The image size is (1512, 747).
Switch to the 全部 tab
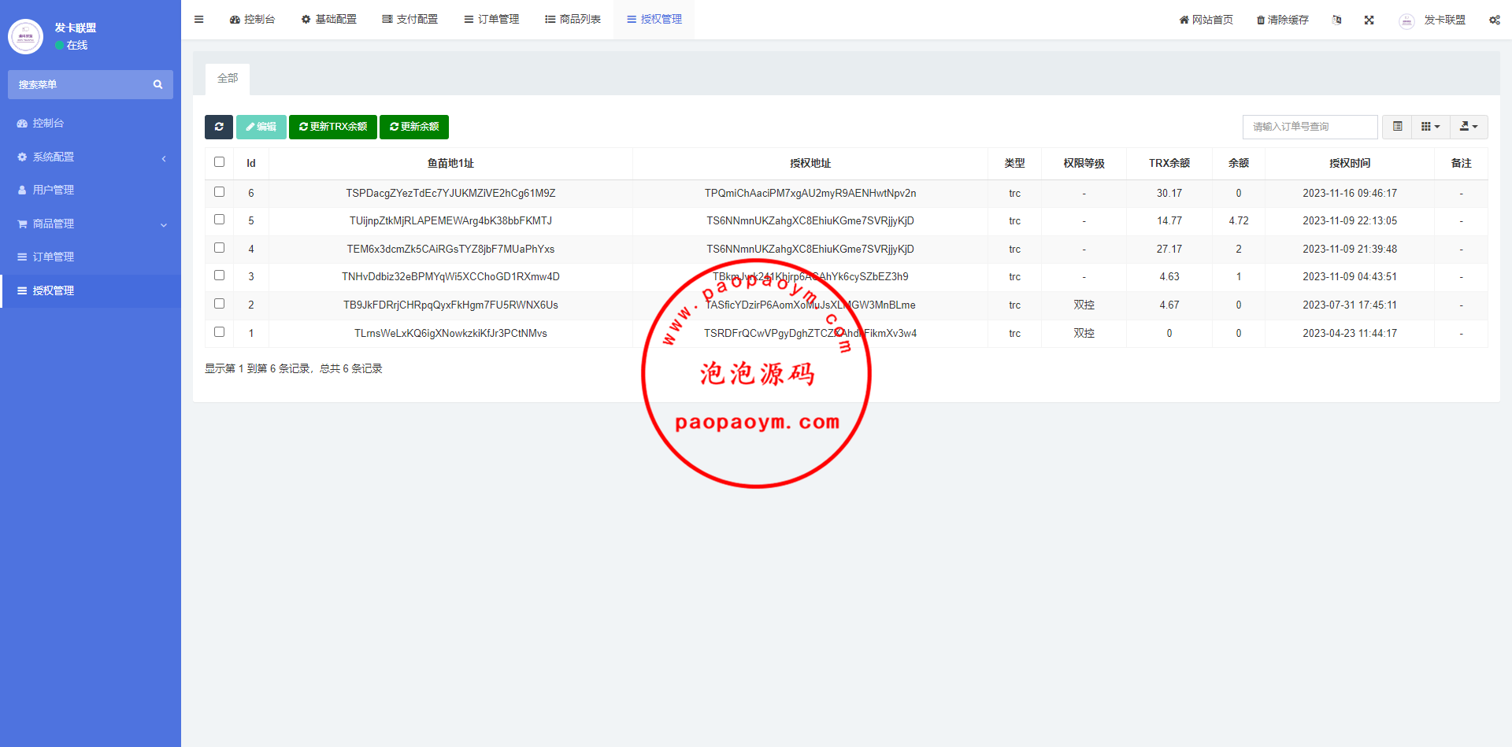pyautogui.click(x=228, y=79)
